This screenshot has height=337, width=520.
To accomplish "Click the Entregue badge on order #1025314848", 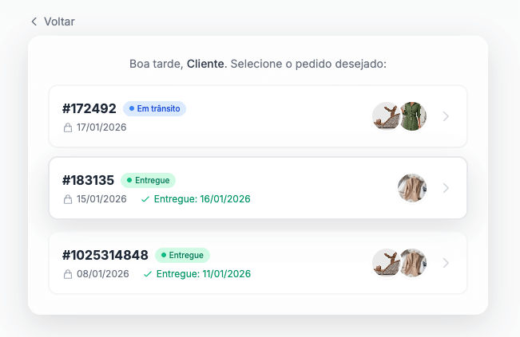I will point(182,255).
